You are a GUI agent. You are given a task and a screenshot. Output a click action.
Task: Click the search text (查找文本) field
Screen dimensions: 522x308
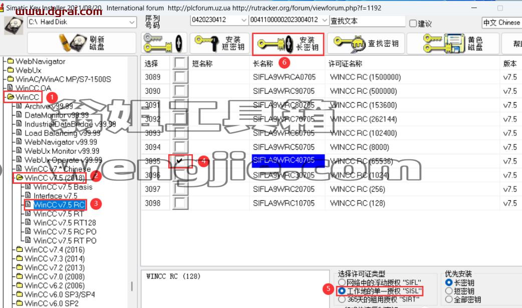coord(367,21)
